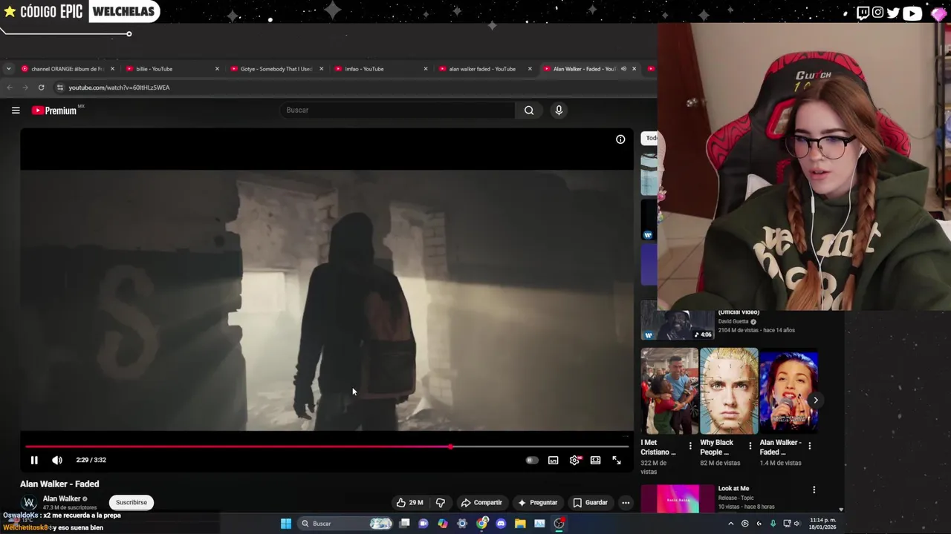Focus the YouTube Buscar search field

[398, 111]
